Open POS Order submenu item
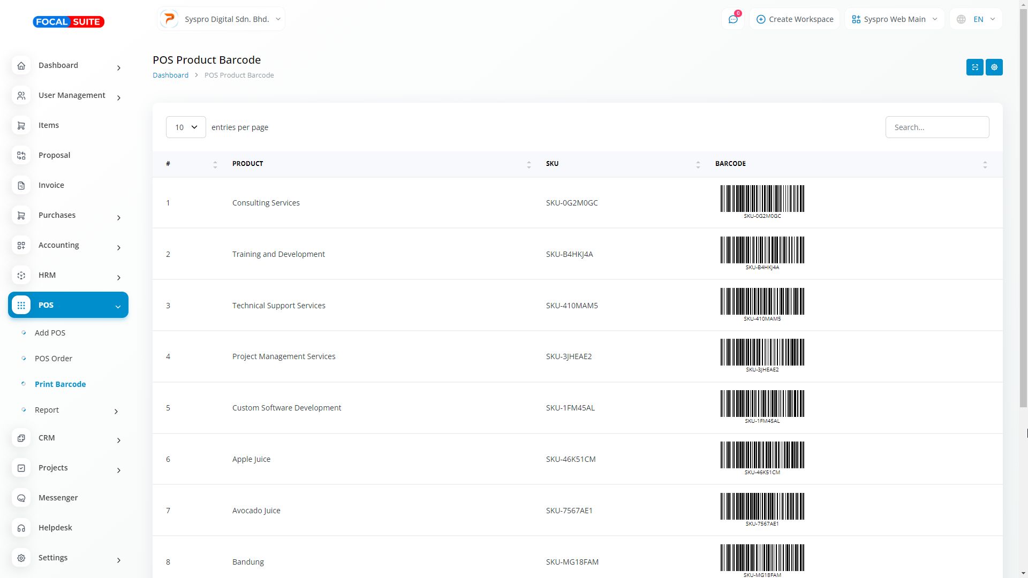The width and height of the screenshot is (1028, 578). point(53,359)
